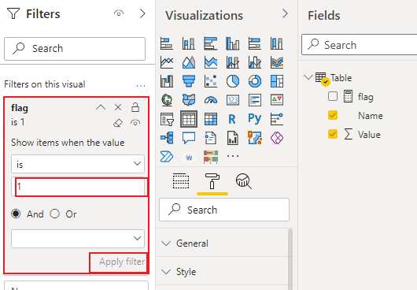Switch to the Fields well tab
The height and width of the screenshot is (290, 417).
[181, 181]
